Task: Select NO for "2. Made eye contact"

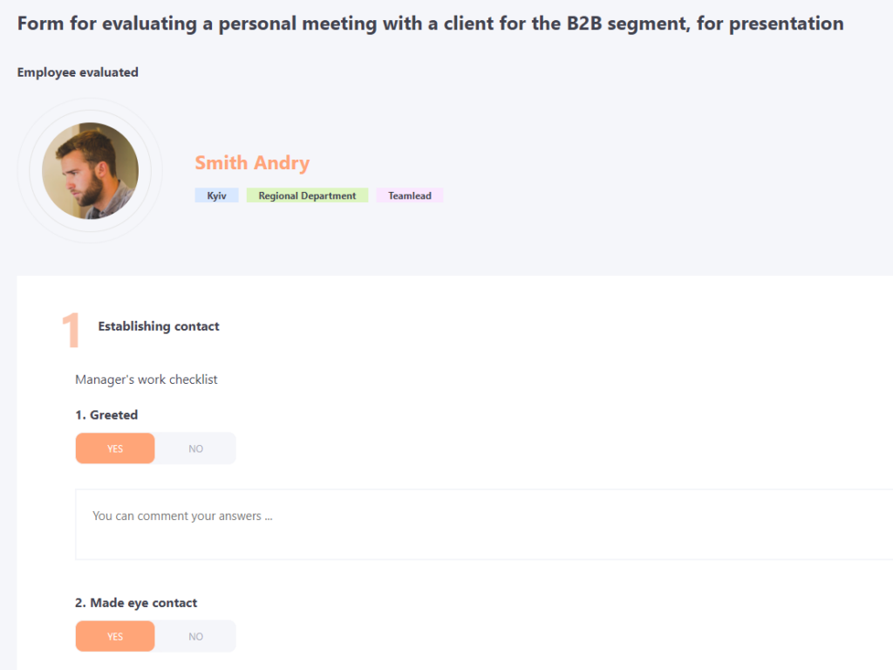Action: coord(195,636)
